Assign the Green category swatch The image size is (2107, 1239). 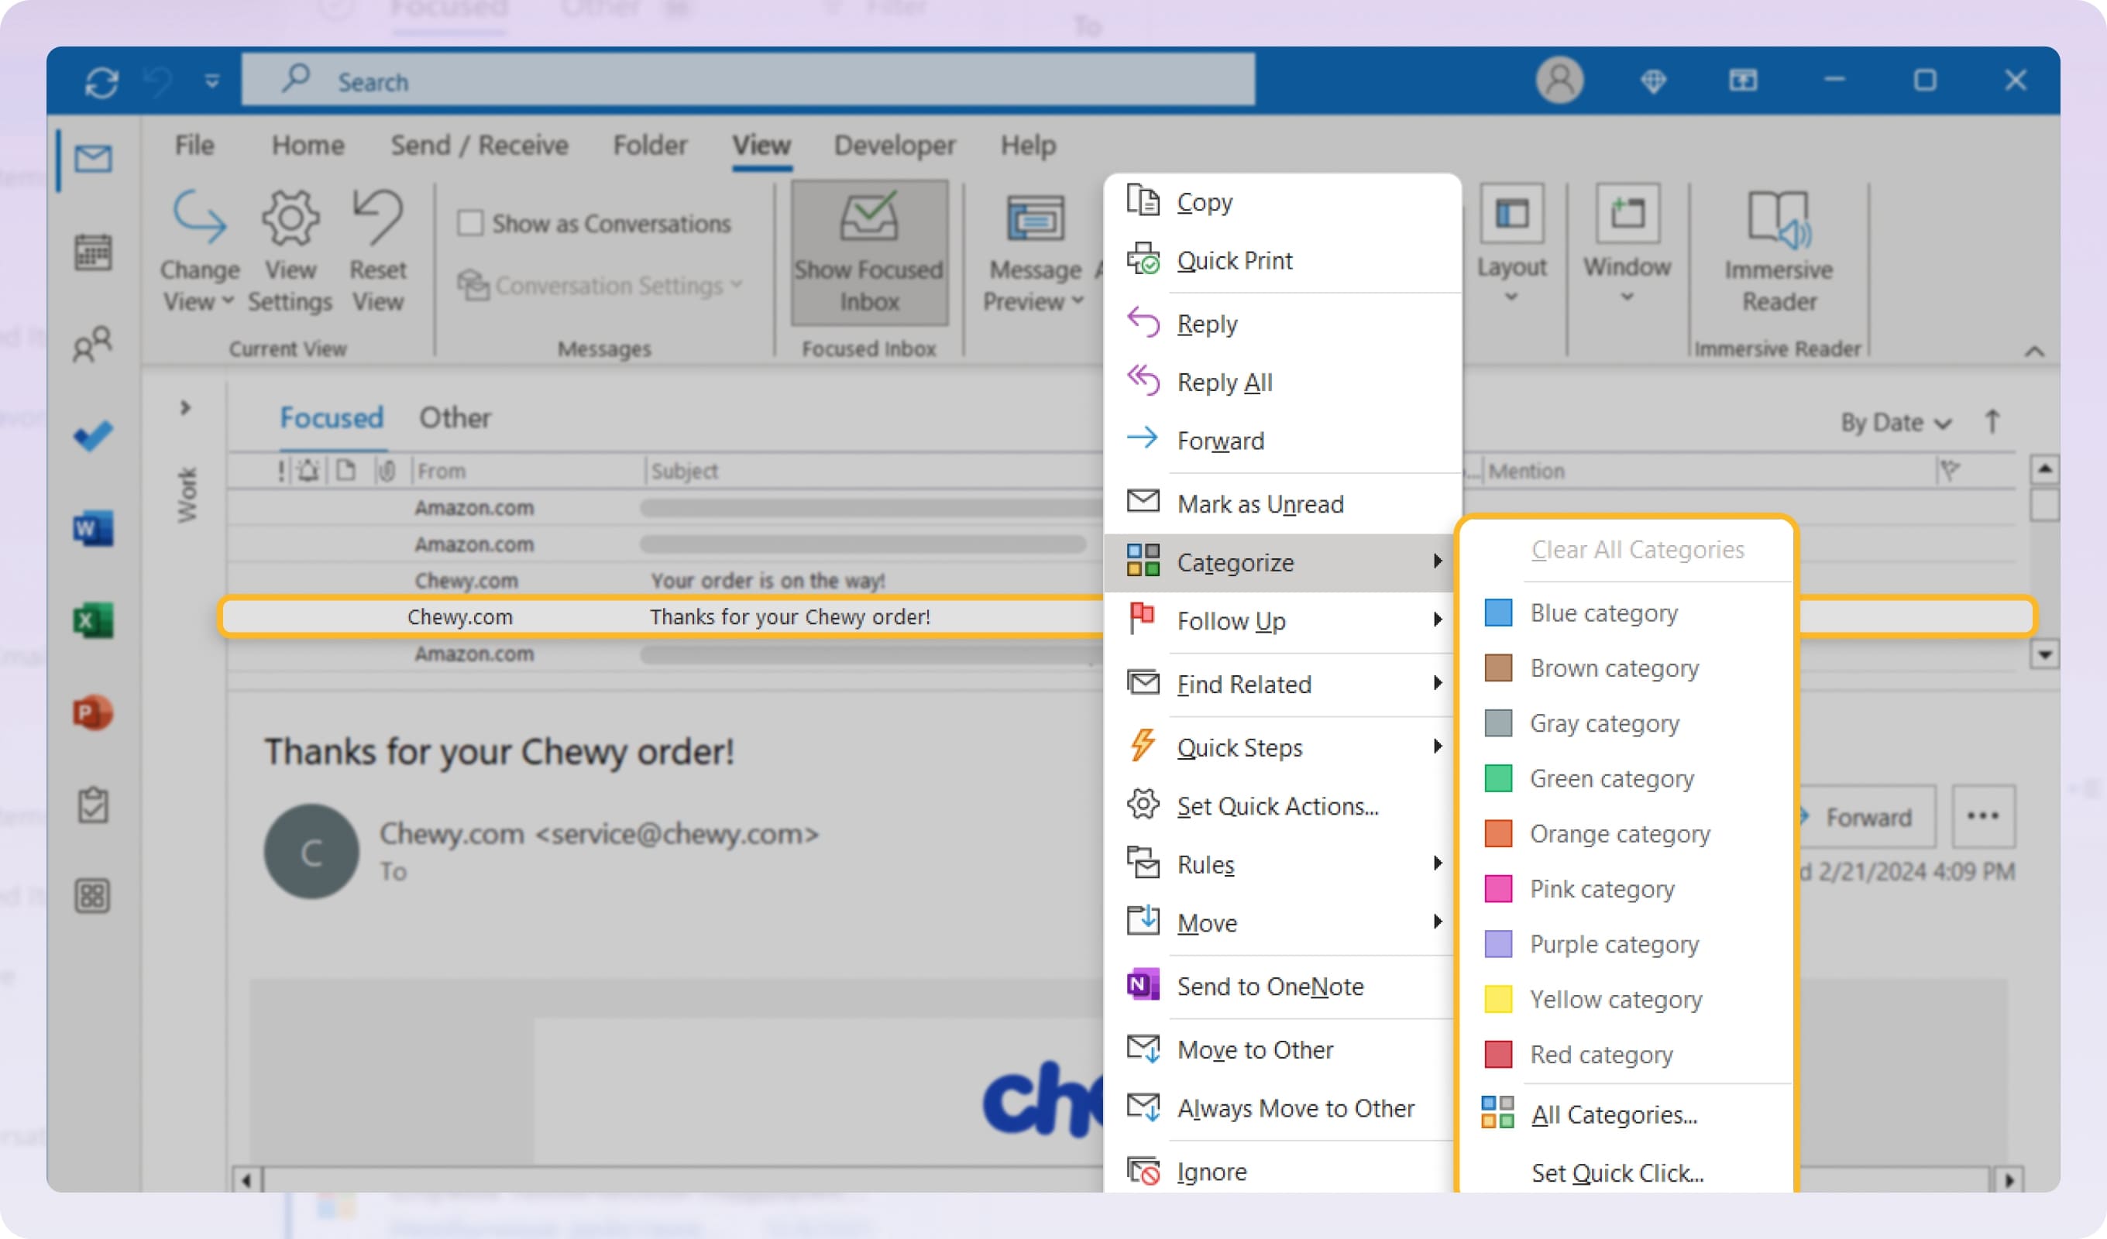[1497, 778]
